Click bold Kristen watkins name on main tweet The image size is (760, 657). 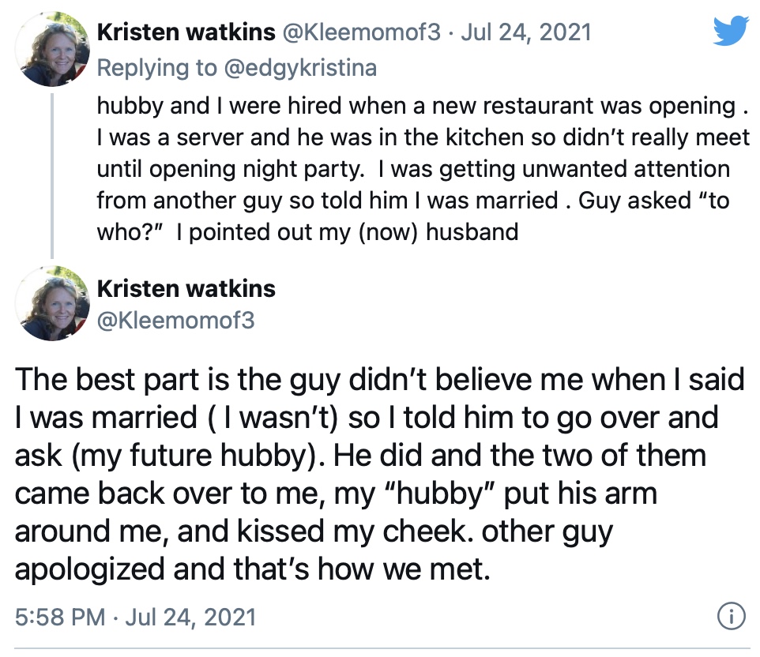tap(186, 289)
